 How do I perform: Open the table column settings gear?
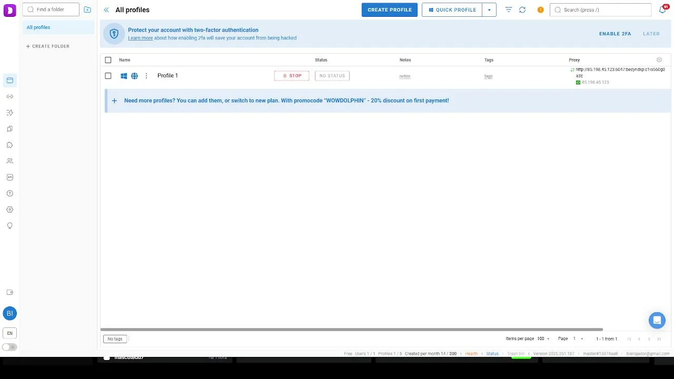click(x=659, y=60)
